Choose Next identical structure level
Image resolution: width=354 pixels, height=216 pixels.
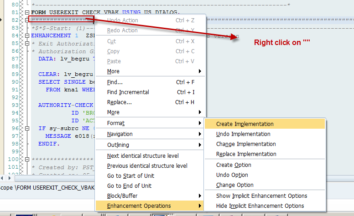143,156
